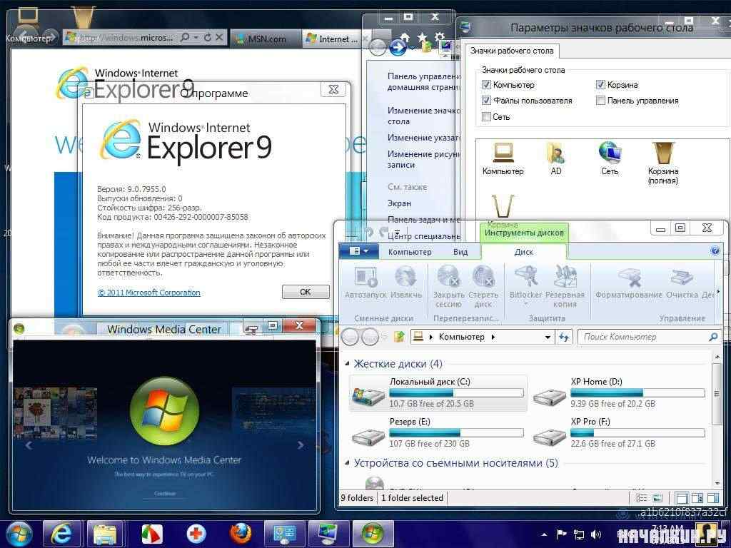Go up one folder level in Explorer
Viewport: 731px width, 548px height.
[398, 337]
